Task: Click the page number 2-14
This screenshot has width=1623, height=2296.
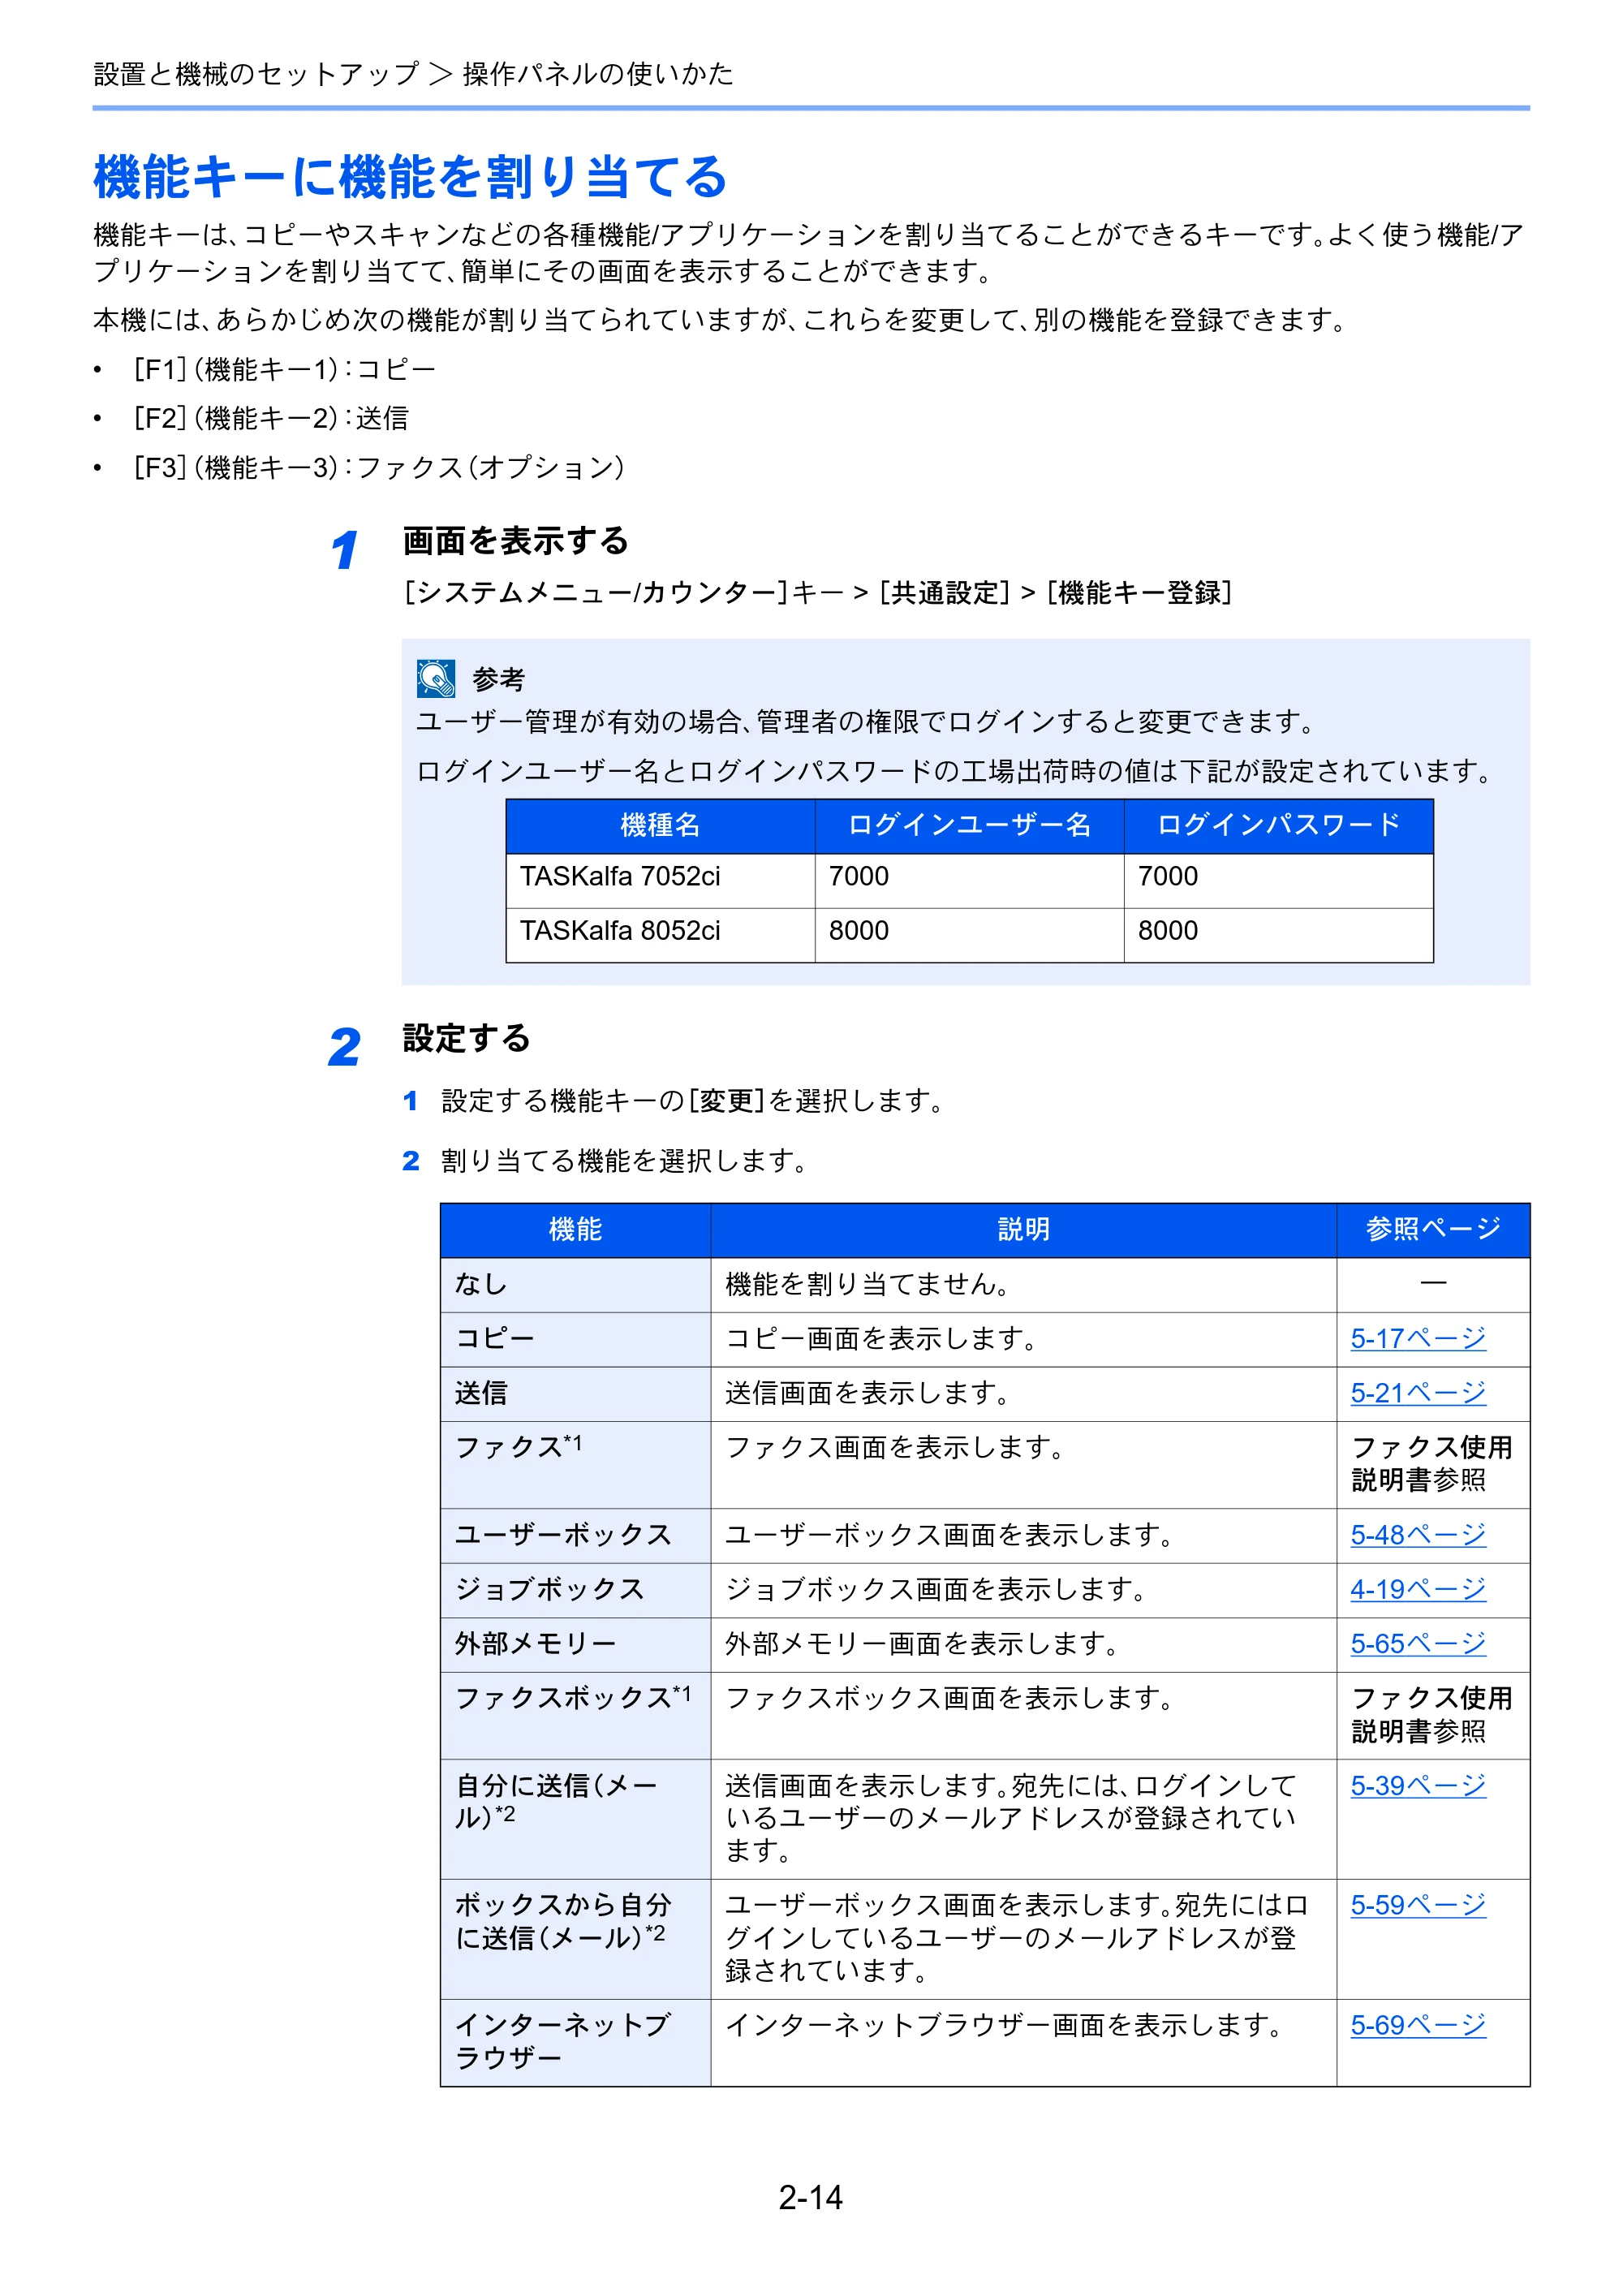Action: click(811, 2197)
